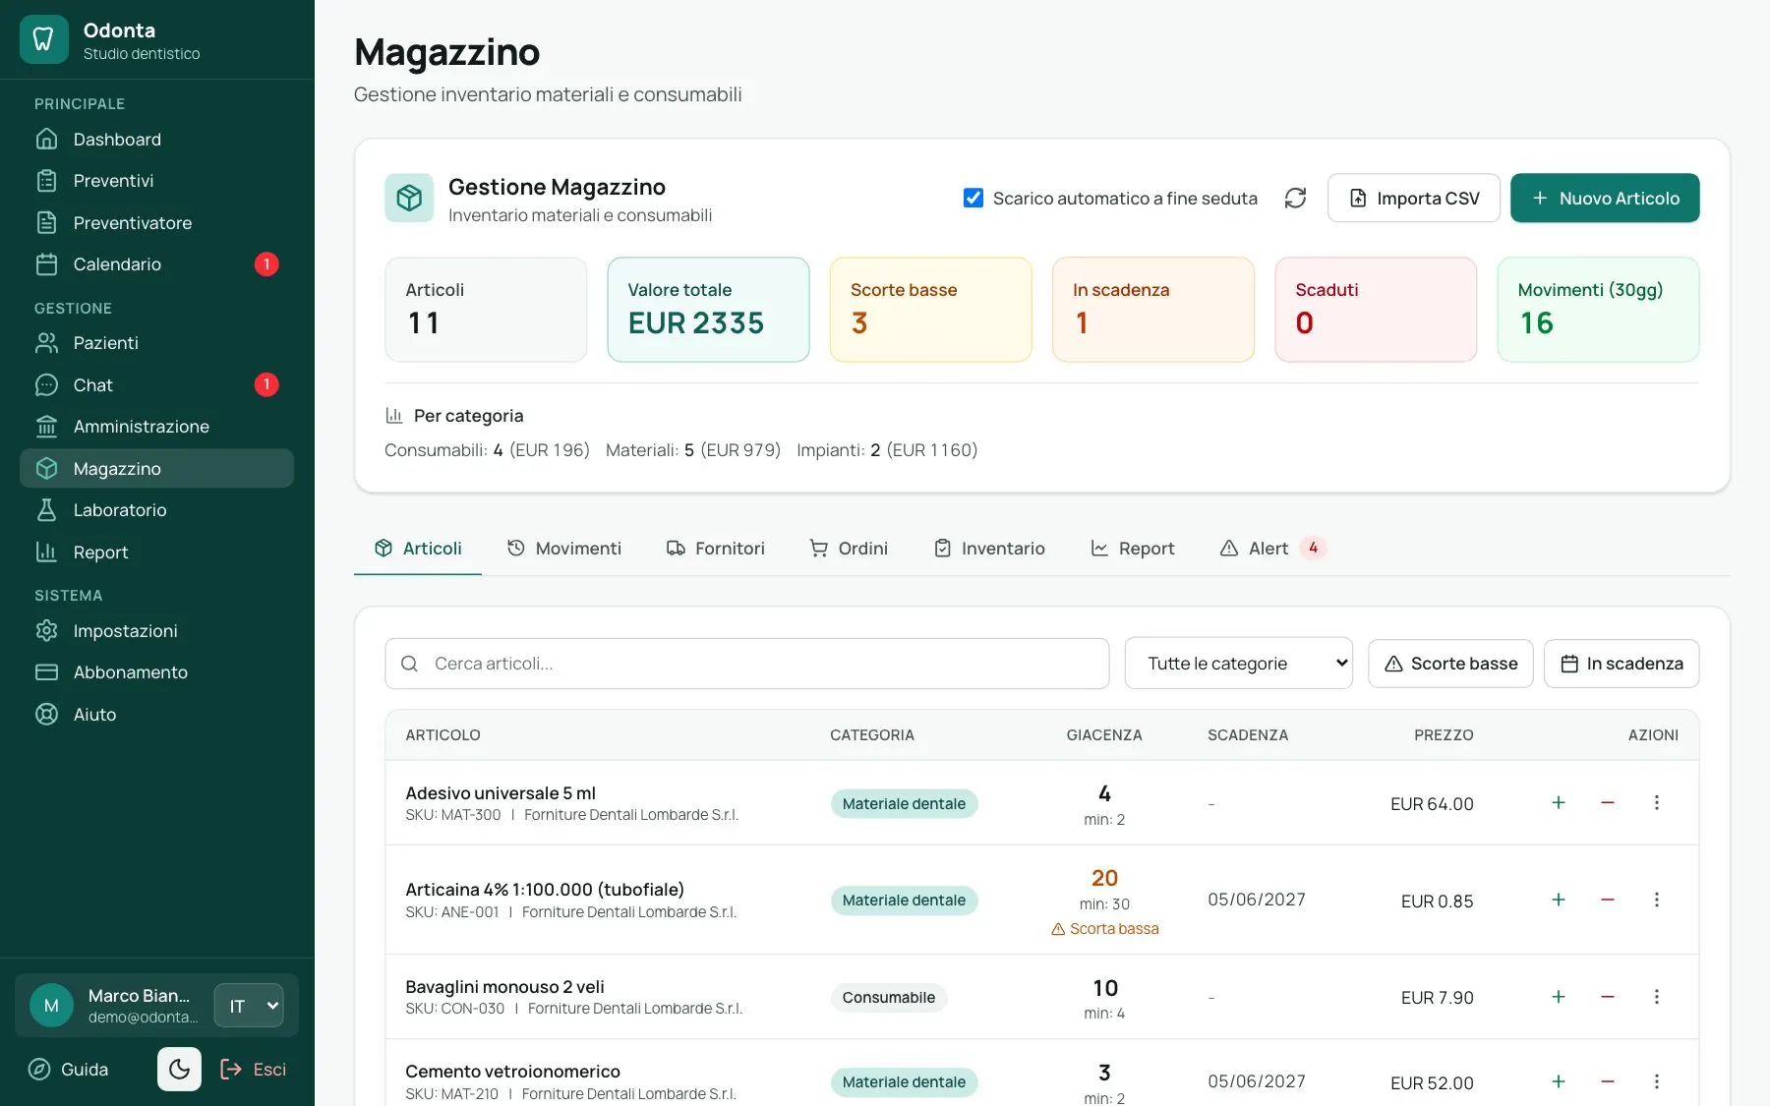
Task: Open more options for Cemento vetroionomerico row
Action: click(x=1657, y=1081)
